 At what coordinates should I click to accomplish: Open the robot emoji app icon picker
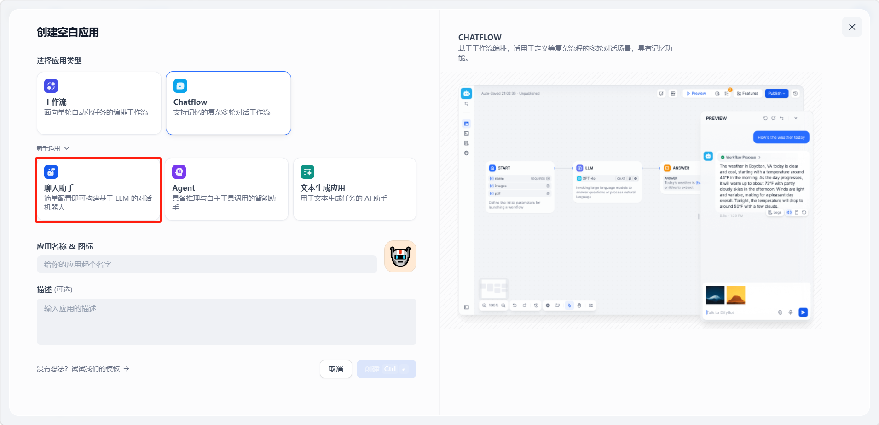(x=400, y=256)
